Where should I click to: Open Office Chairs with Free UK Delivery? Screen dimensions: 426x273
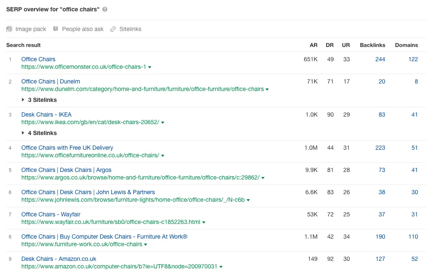tap(67, 148)
